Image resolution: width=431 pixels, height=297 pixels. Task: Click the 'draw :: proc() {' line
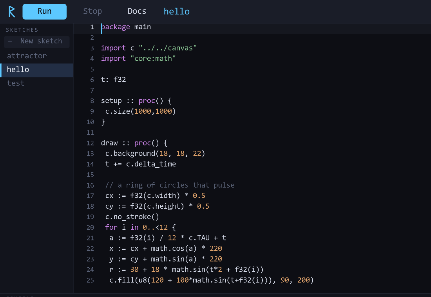click(134, 143)
